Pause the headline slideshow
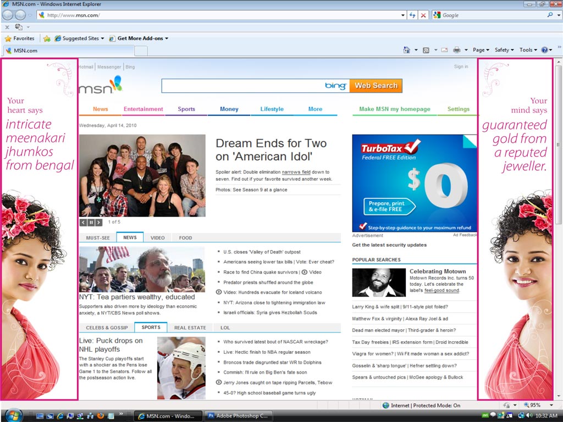Screen dimensions: 563x422 tap(91, 223)
